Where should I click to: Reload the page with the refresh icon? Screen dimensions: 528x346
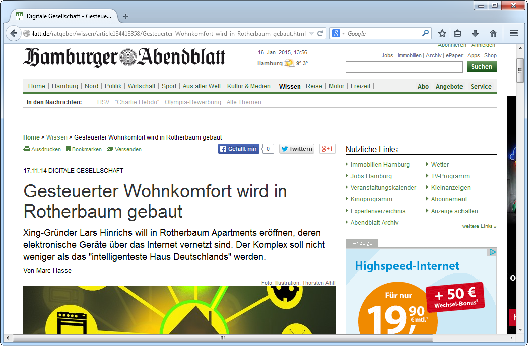[320, 34]
